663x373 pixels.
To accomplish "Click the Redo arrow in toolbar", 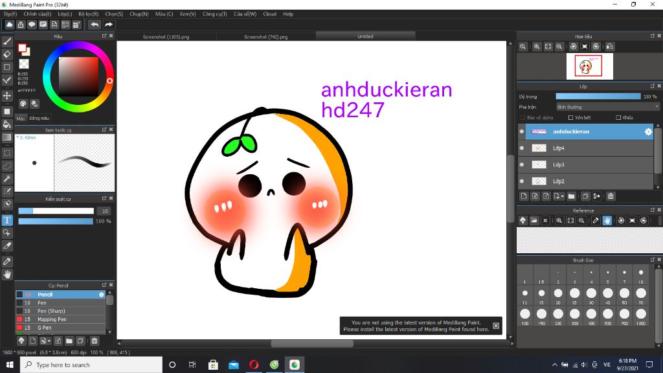I will coord(109,25).
